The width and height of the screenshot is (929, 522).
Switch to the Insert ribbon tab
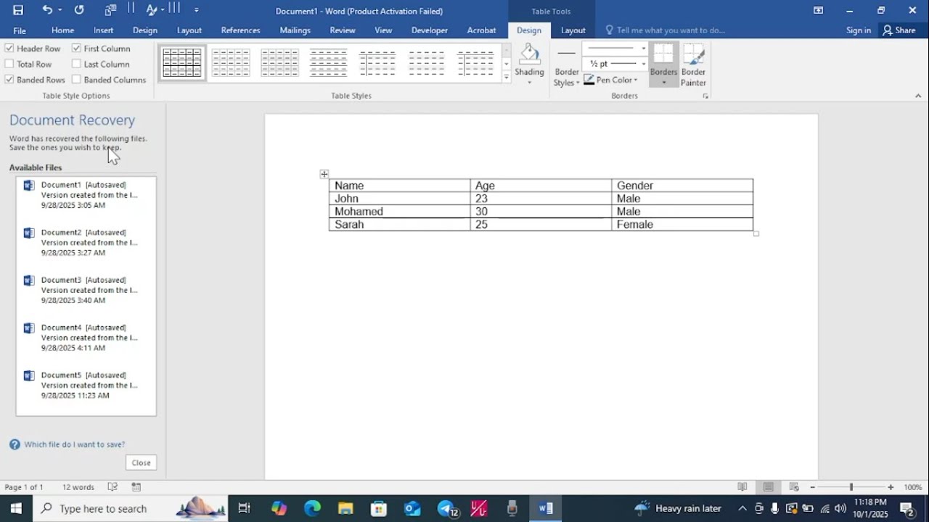103,30
